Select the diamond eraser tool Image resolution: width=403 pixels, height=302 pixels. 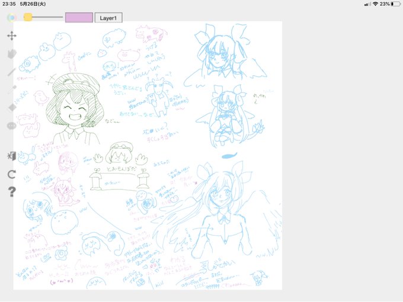pyautogui.click(x=12, y=107)
